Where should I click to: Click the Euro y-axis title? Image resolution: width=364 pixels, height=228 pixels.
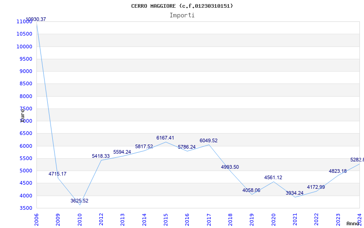tap(22, 116)
